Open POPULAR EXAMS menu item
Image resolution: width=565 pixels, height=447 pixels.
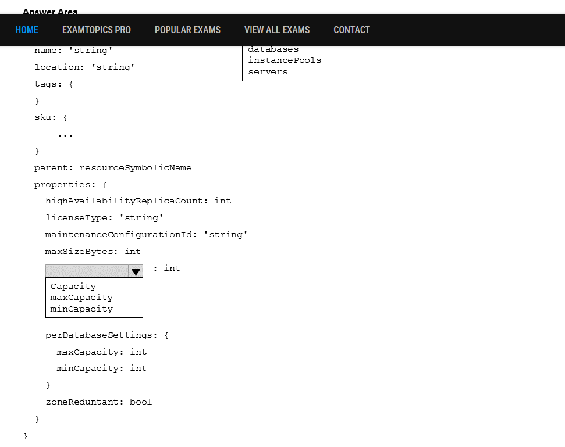[187, 30]
